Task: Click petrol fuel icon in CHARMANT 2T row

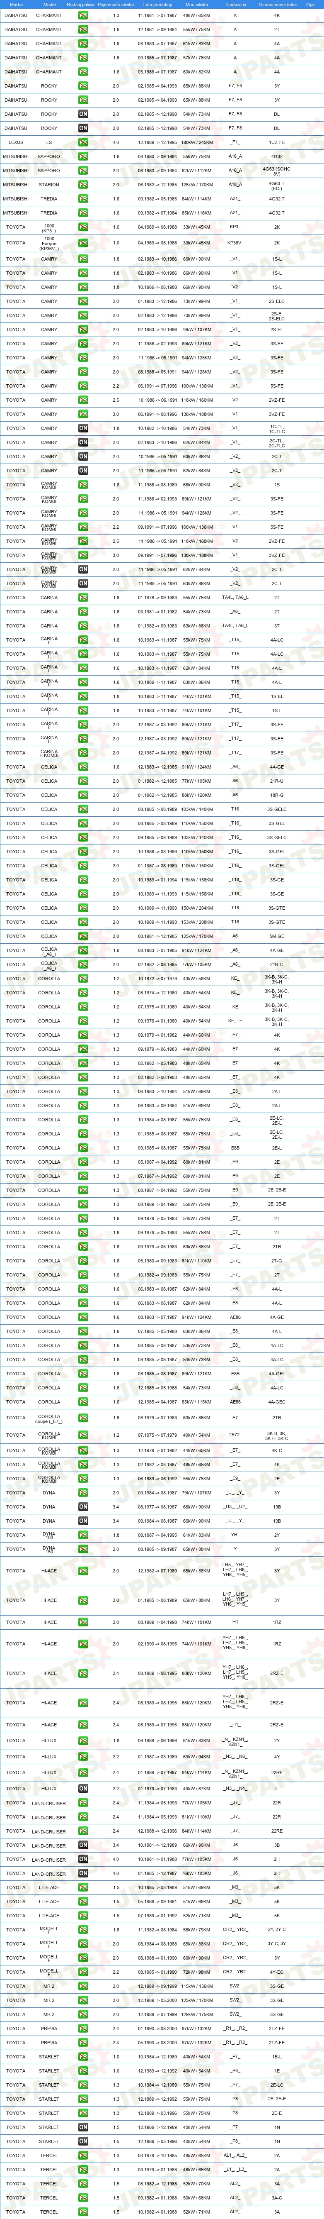Action: click(83, 29)
